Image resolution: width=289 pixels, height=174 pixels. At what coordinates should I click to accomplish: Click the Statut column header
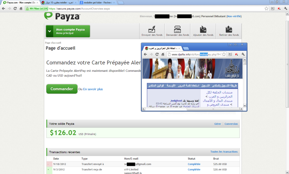(192, 159)
